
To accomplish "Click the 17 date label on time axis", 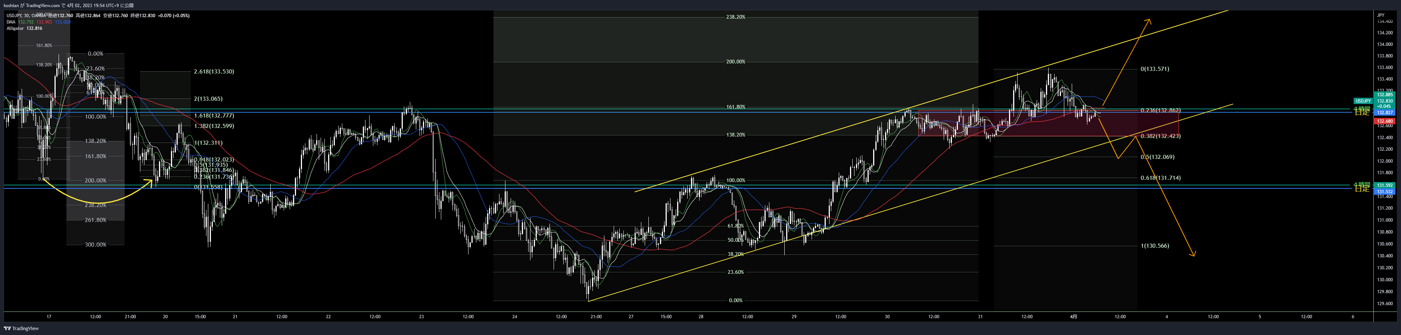I will point(49,316).
